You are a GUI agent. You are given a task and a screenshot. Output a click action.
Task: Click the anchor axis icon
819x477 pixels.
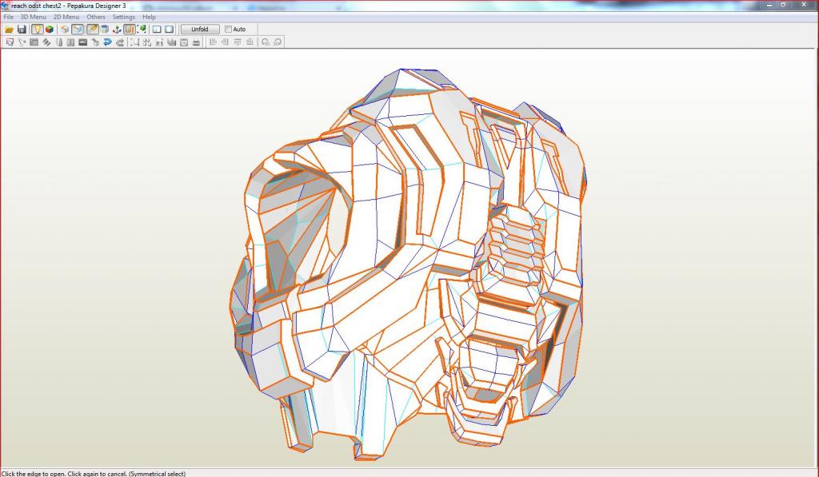pyautogui.click(x=117, y=30)
